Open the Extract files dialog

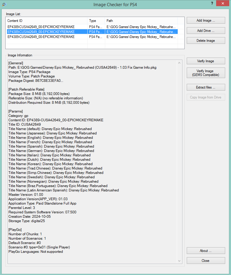(x=206, y=87)
